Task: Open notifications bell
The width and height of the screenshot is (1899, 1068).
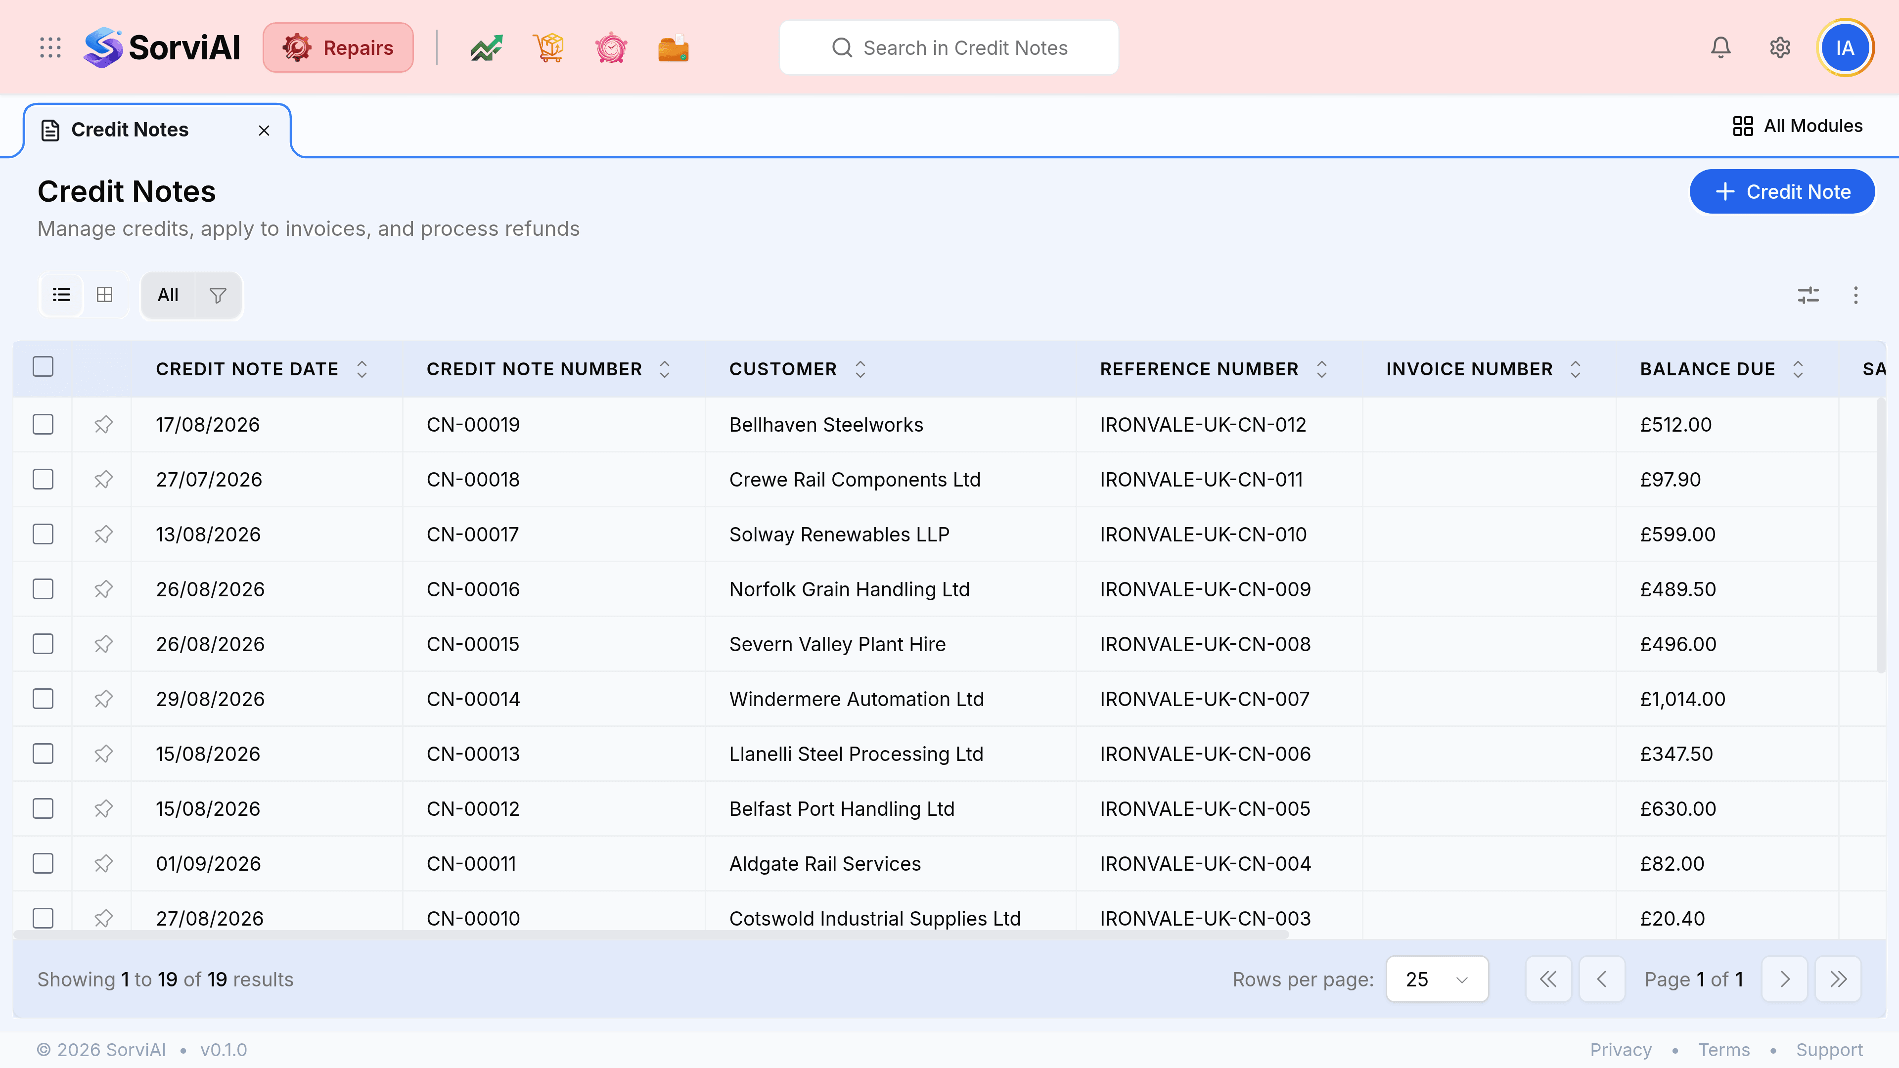Action: tap(1720, 48)
